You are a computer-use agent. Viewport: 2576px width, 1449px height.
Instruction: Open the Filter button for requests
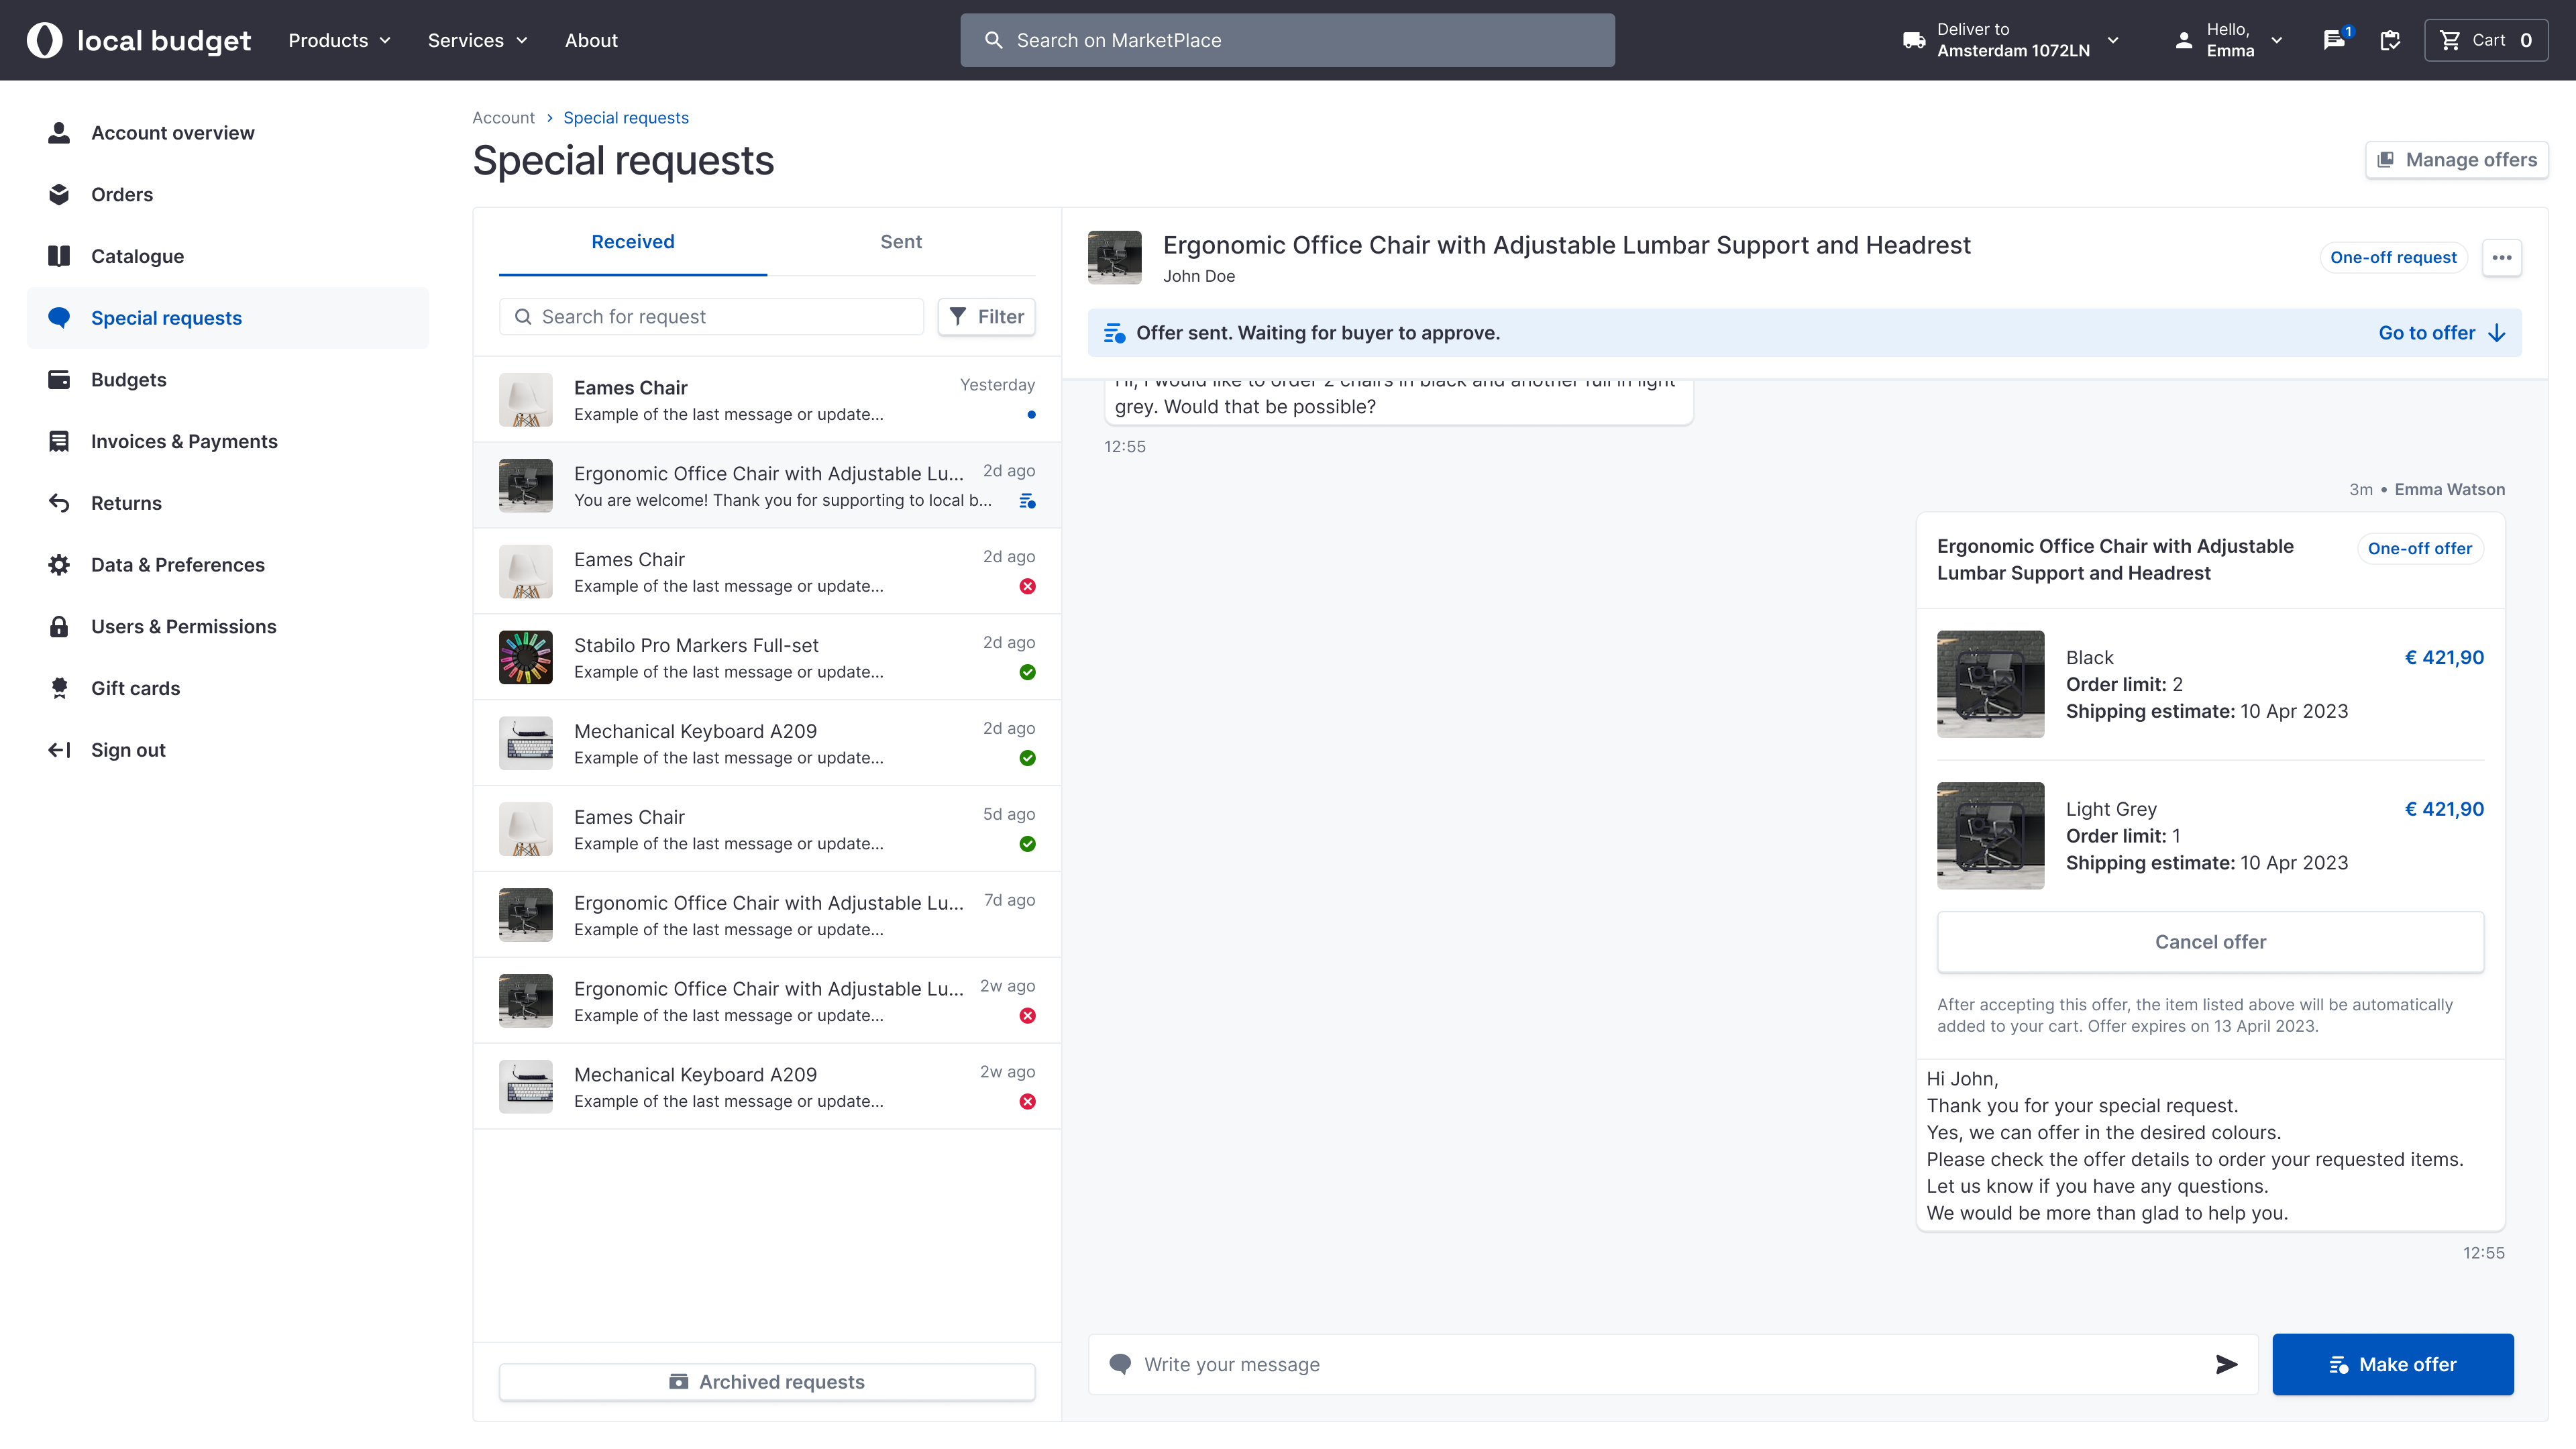tap(986, 316)
